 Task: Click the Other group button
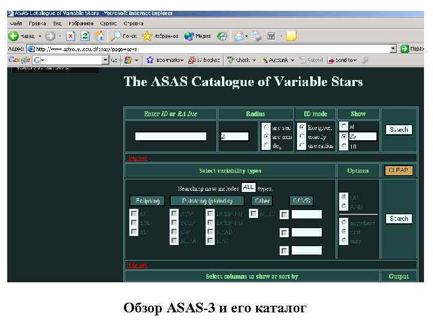point(262,200)
